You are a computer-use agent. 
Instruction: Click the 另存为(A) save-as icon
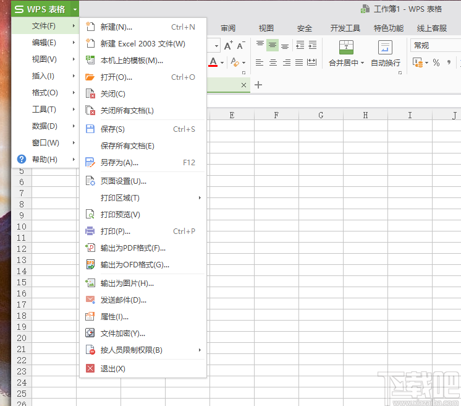pyautogui.click(x=90, y=163)
